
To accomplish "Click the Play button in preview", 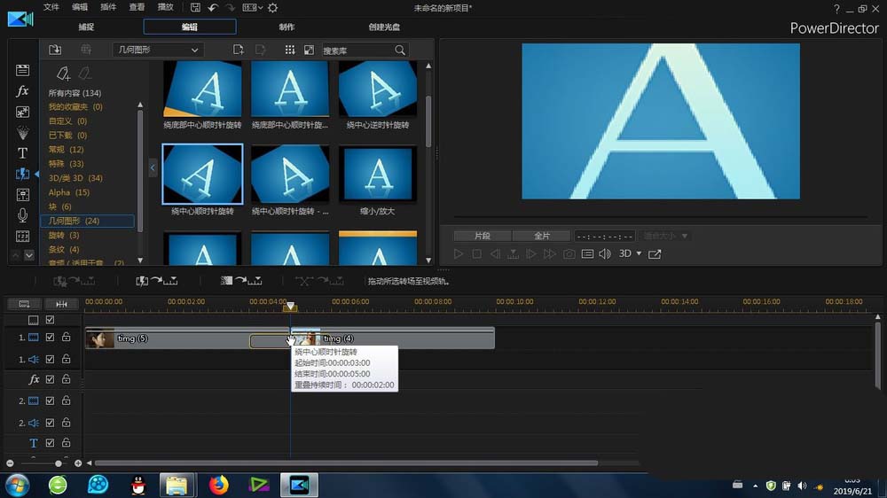I will (x=459, y=253).
